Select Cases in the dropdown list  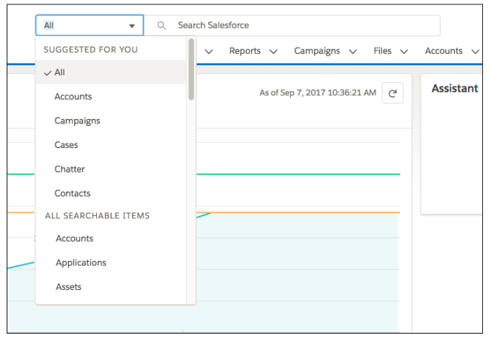[x=111, y=145]
